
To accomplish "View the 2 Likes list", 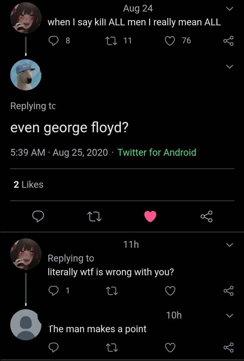I will coord(28,184).
